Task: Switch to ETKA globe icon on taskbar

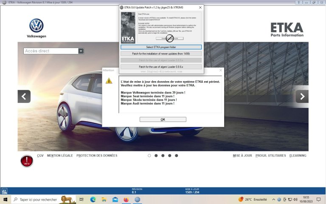Action: click(x=137, y=199)
